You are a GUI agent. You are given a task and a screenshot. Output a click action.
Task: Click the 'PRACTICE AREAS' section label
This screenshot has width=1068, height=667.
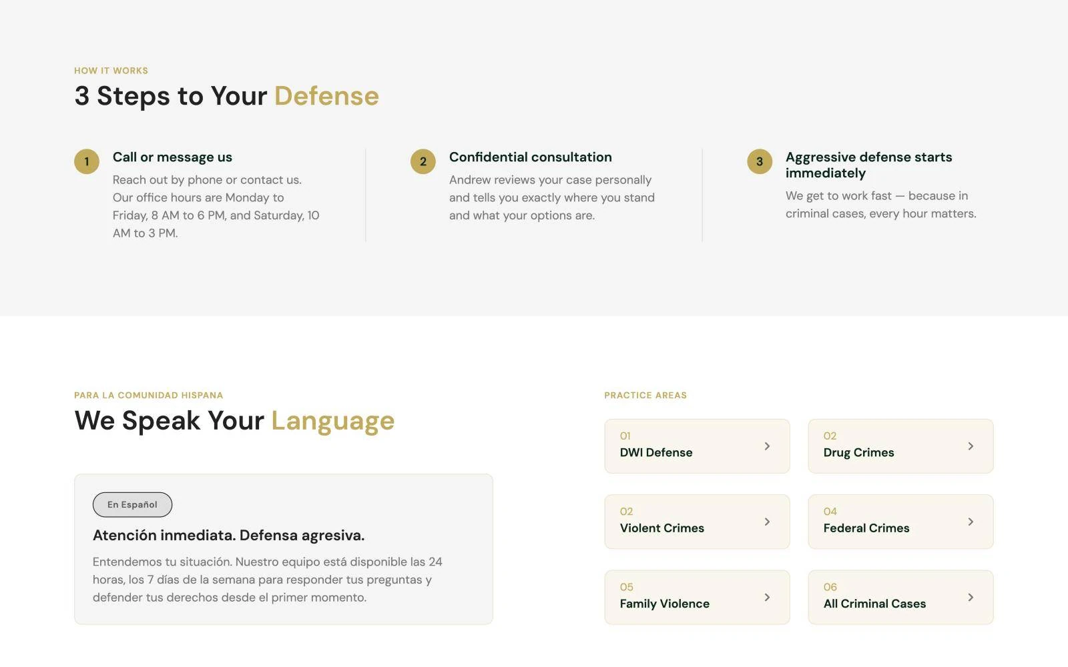point(645,396)
